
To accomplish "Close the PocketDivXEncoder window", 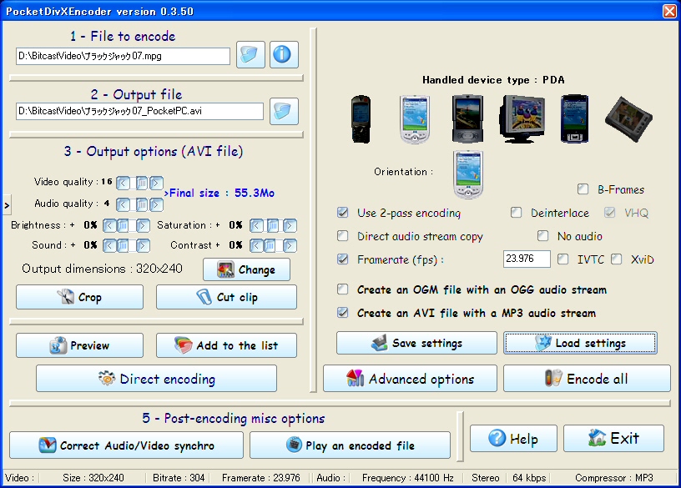I will coord(669,11).
